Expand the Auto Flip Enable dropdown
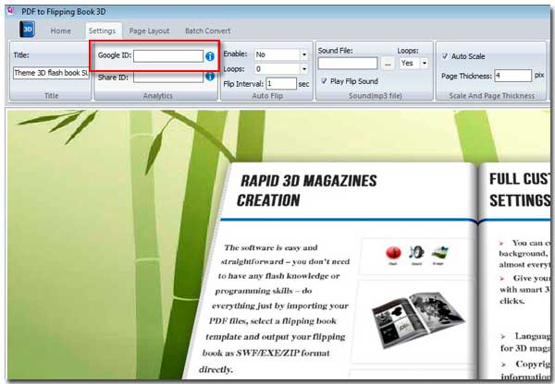 click(x=304, y=54)
